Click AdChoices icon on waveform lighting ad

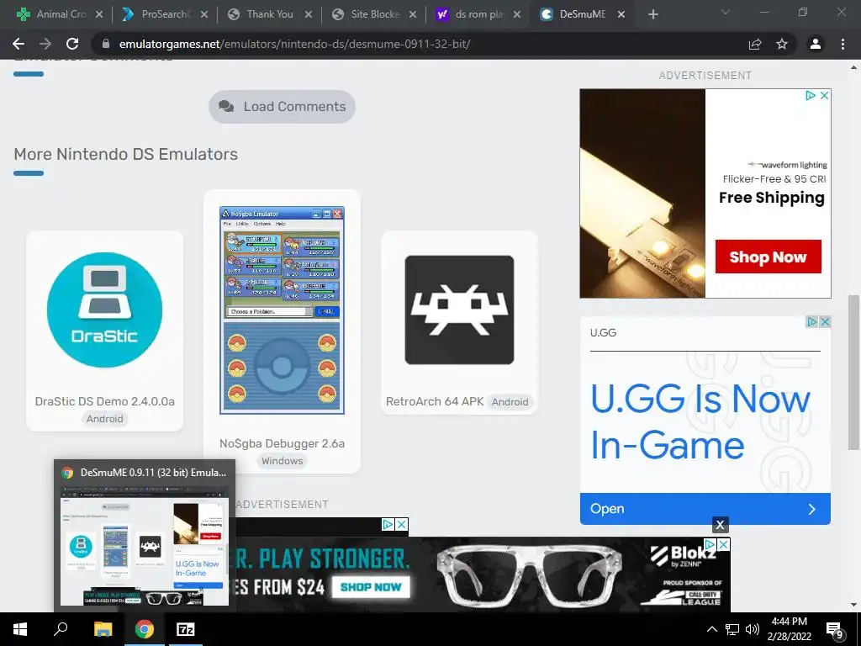pyautogui.click(x=811, y=96)
